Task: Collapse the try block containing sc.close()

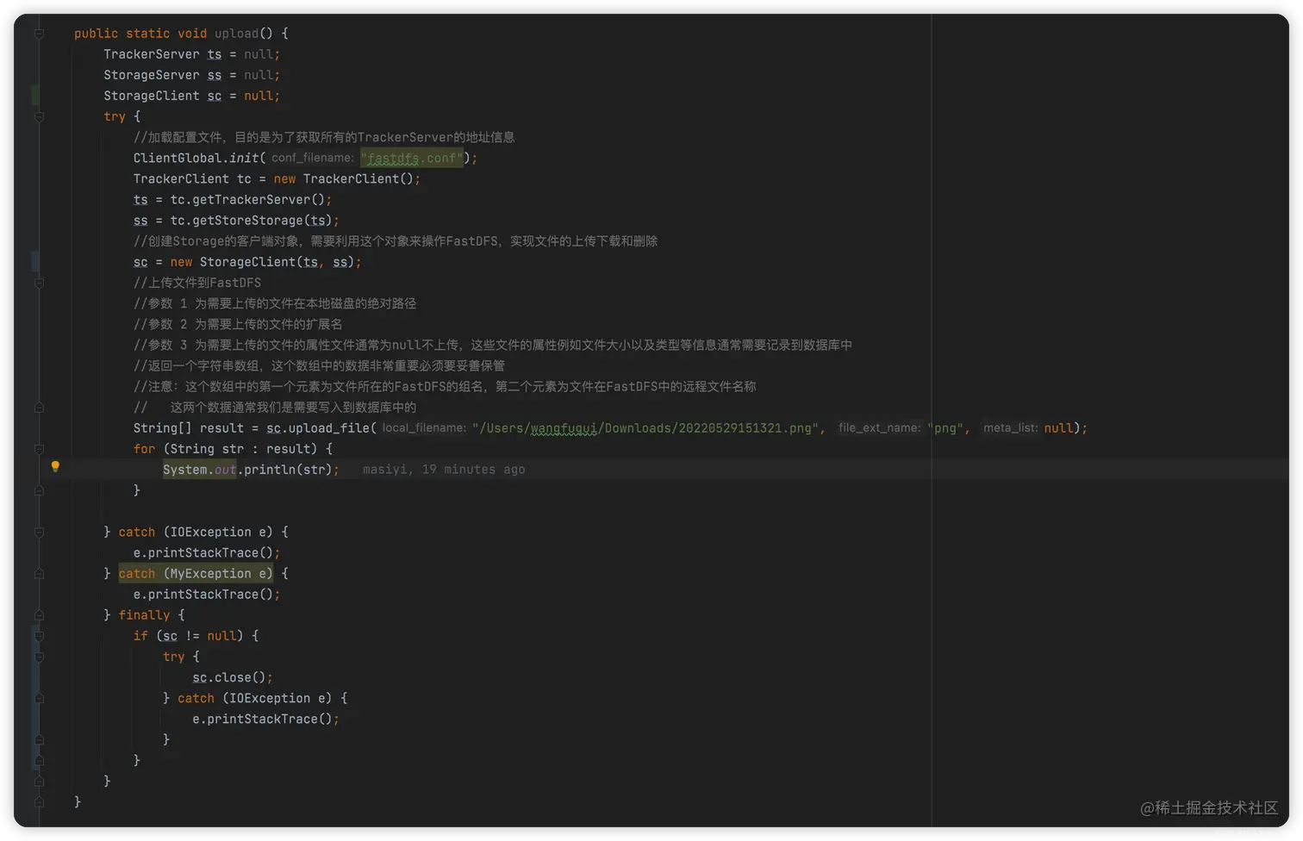Action: pyautogui.click(x=39, y=657)
